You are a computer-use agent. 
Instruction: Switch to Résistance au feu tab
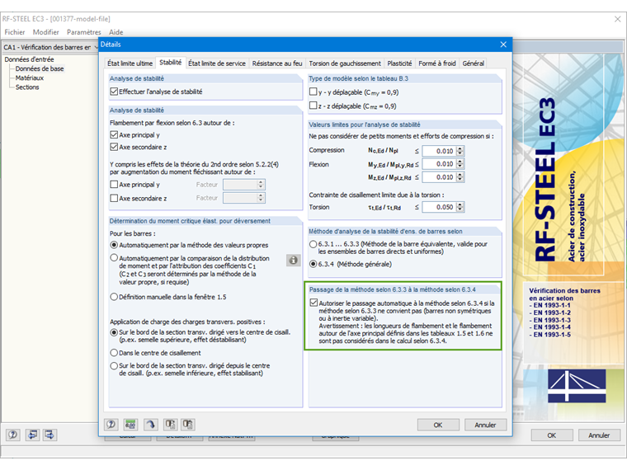tap(277, 63)
